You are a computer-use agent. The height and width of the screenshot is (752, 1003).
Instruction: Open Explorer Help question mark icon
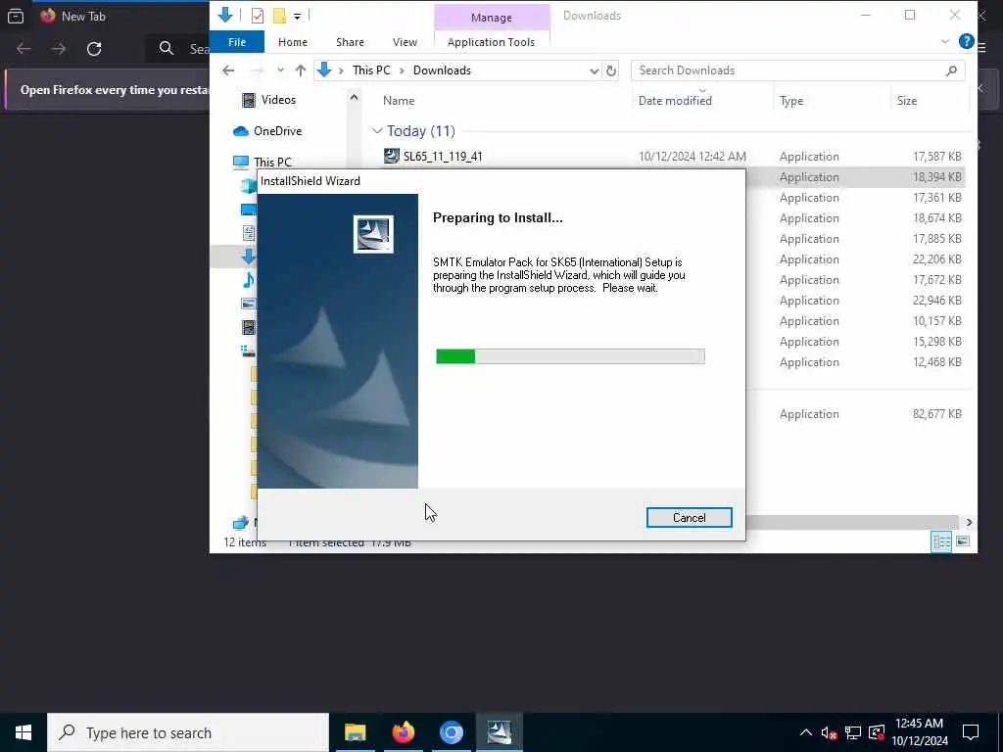pos(967,41)
